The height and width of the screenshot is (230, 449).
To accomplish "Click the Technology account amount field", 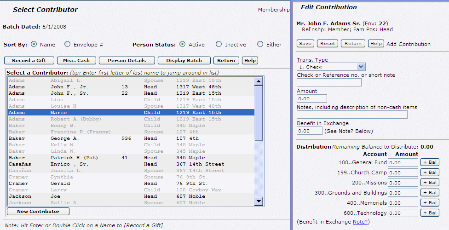I will [403, 213].
